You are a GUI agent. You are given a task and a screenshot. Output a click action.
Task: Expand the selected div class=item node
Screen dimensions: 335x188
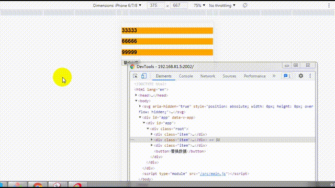click(x=152, y=139)
